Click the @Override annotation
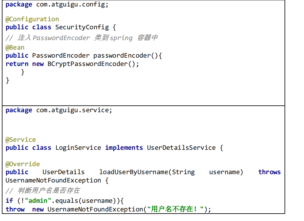Screen dimensions: 304x221 pyautogui.click(x=23, y=164)
